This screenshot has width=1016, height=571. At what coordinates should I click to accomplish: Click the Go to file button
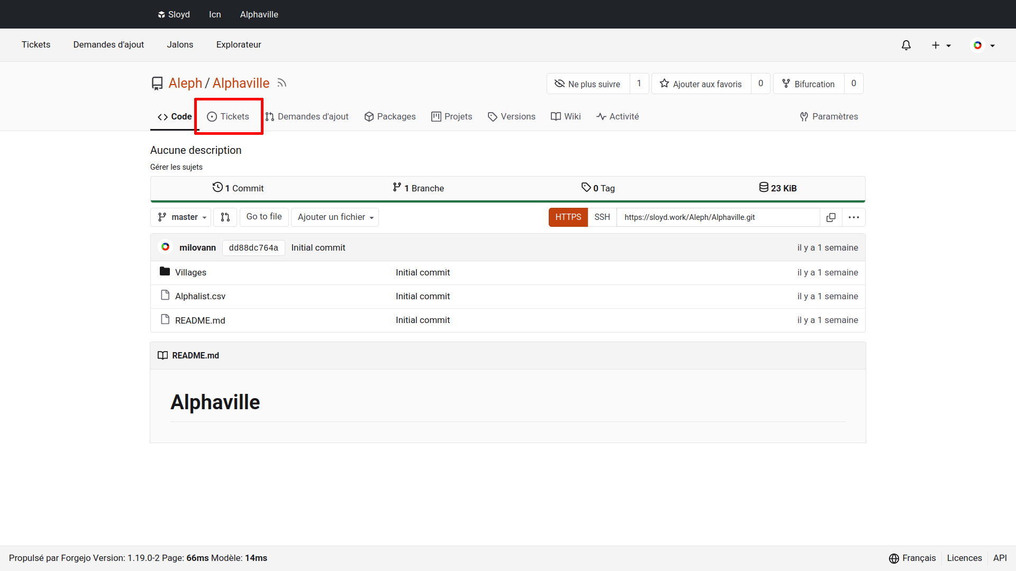point(264,217)
